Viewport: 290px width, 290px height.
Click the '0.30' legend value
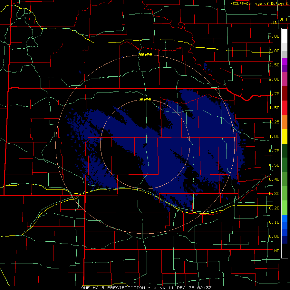point(274,194)
